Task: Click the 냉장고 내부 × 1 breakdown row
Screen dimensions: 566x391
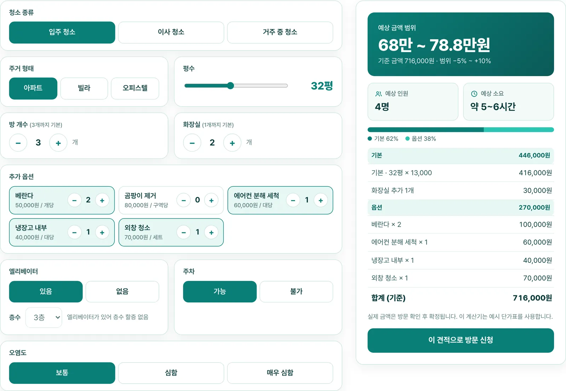Action: click(461, 260)
